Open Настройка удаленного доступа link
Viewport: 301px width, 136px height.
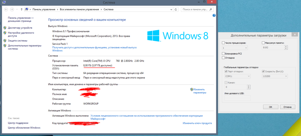21,34
